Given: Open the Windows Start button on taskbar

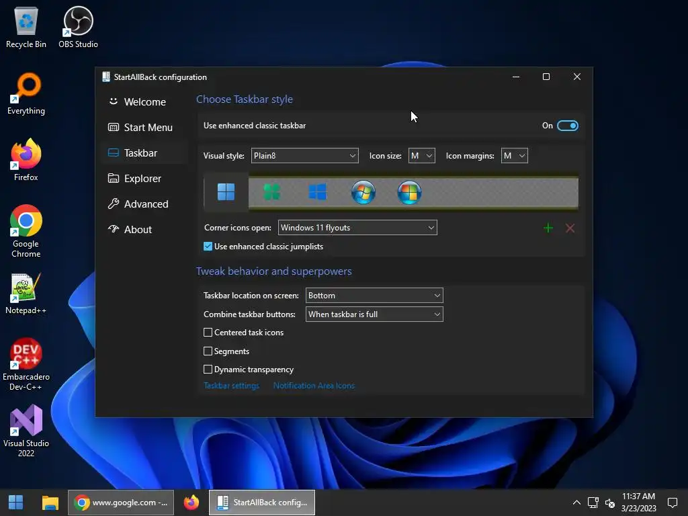Looking at the screenshot, I should coord(16,503).
